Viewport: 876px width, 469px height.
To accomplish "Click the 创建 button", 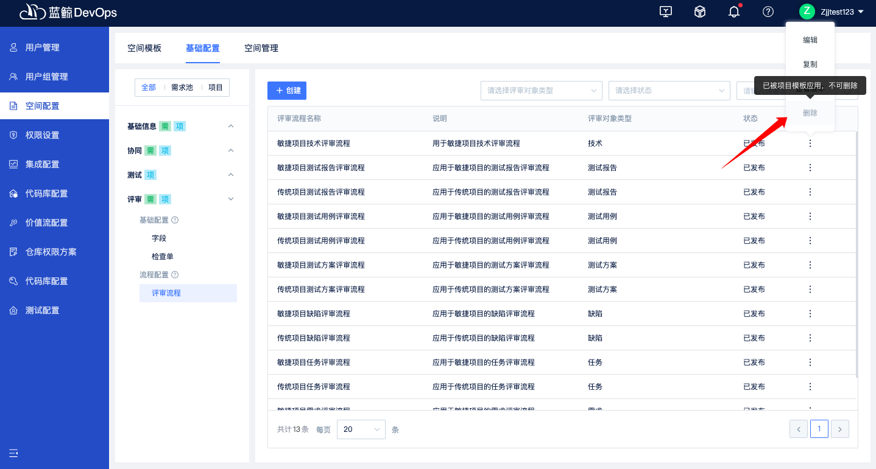I will click(x=287, y=91).
